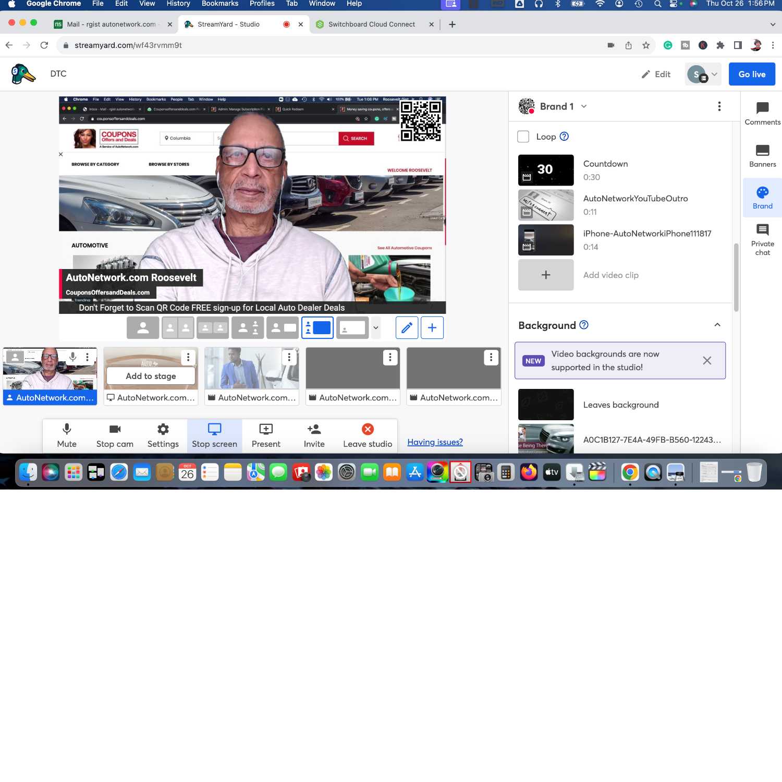Open the Comments panel

(762, 114)
